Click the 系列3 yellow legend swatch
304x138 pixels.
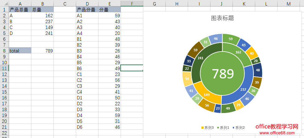pos(203,128)
